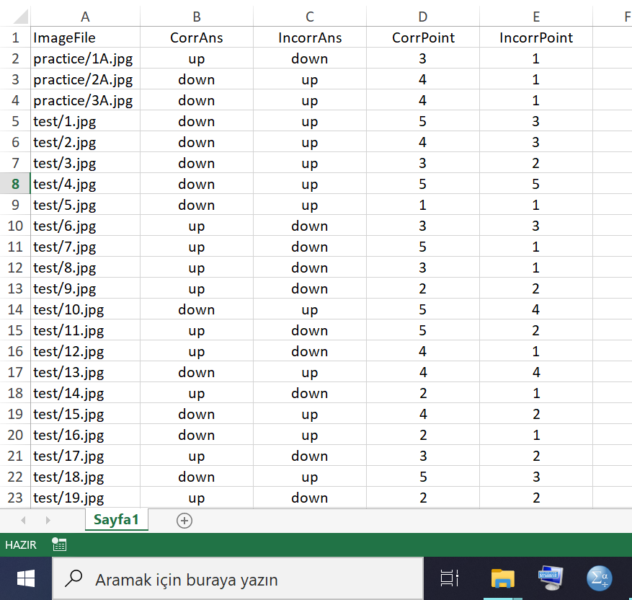The height and width of the screenshot is (600, 632).
Task: Switch to the Sayfa1 sheet tab
Action: point(117,520)
